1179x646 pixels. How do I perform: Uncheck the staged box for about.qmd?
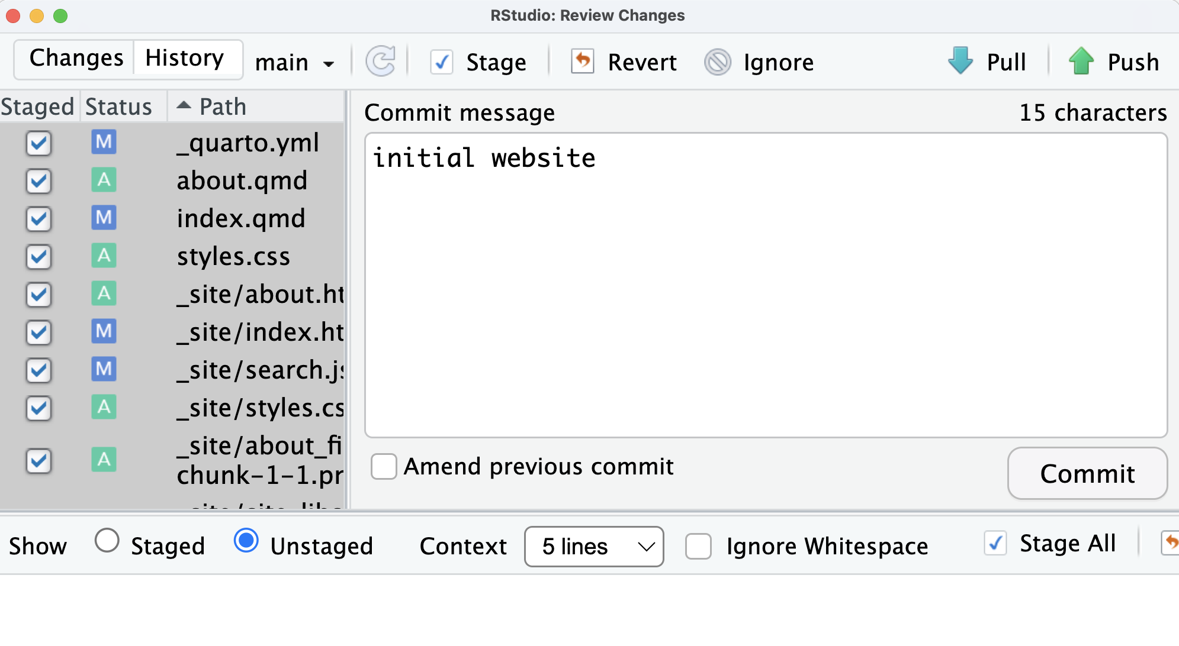click(38, 181)
